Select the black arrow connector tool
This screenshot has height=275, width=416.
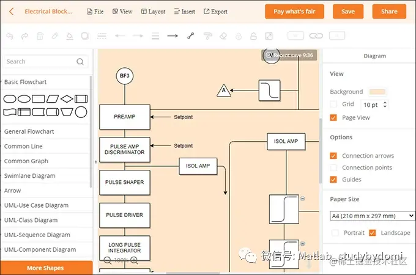173,36
